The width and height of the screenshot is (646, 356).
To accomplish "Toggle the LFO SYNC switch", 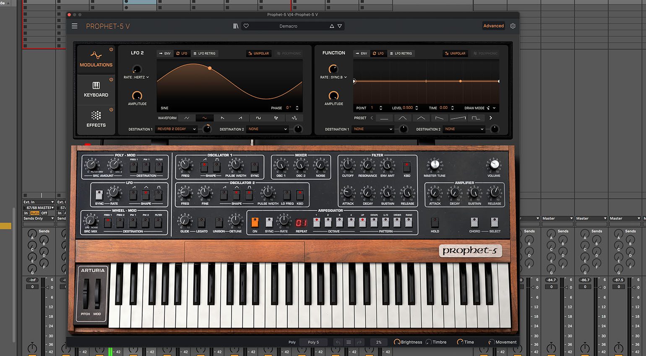I will (99, 195).
